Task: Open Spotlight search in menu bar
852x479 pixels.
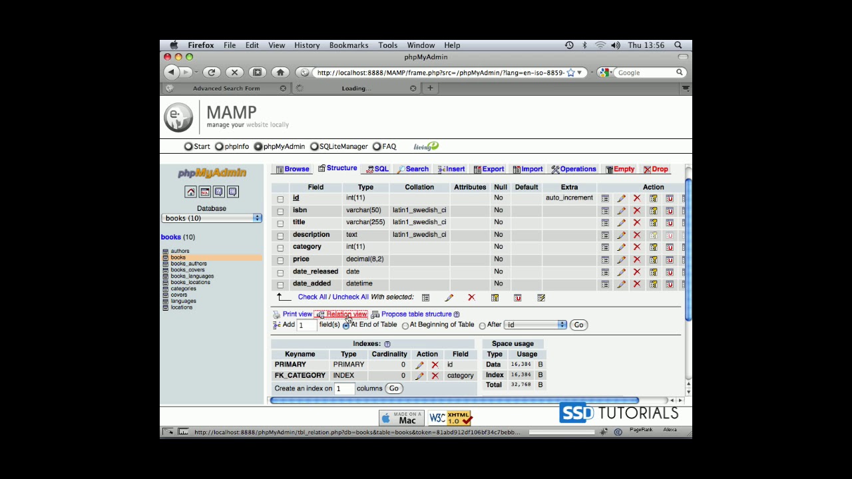Action: click(x=678, y=45)
